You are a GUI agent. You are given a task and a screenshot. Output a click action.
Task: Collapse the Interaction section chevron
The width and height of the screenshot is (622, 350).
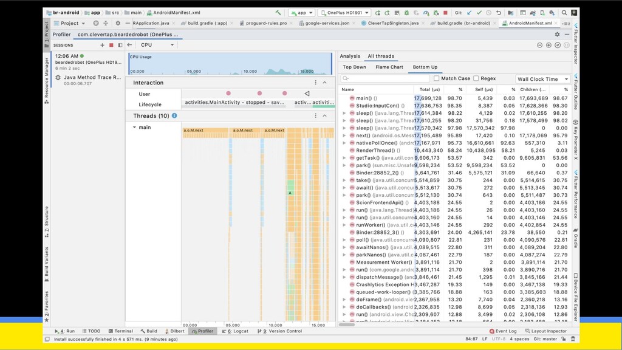click(324, 83)
